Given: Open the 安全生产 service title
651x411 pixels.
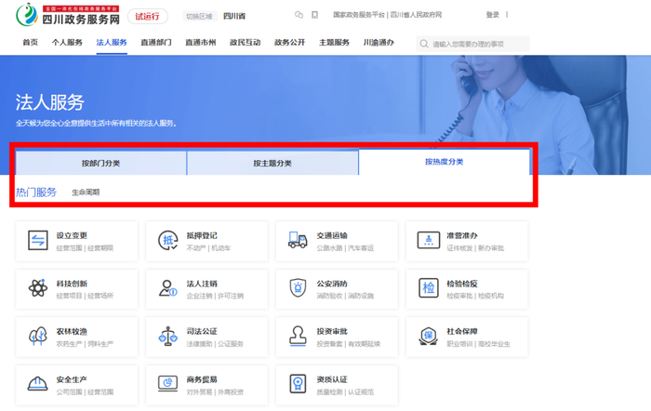Looking at the screenshot, I should [72, 379].
